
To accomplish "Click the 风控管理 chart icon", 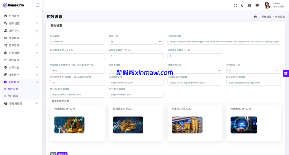I will click(x=5, y=60).
